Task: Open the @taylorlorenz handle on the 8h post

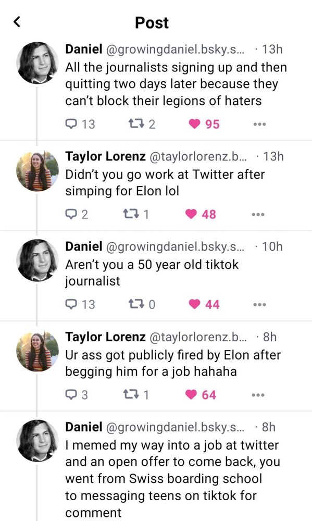Action: pos(198,337)
